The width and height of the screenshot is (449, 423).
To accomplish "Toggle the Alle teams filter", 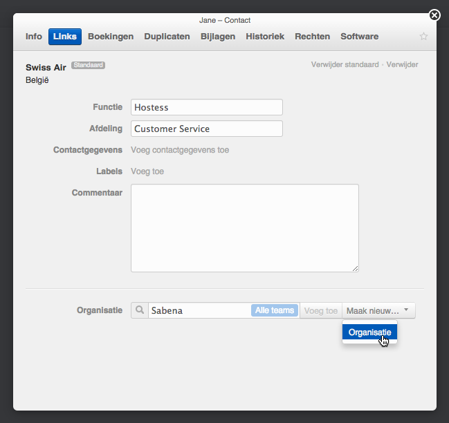I will point(274,310).
